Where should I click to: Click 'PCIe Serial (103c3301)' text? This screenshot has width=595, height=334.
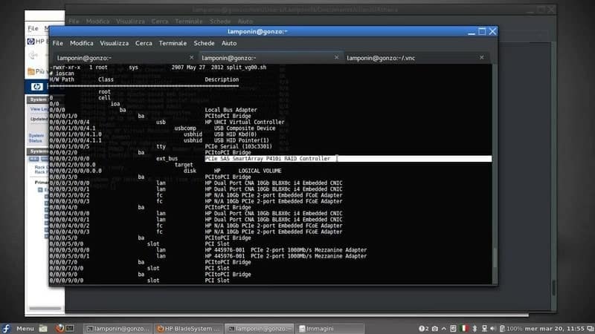point(238,146)
